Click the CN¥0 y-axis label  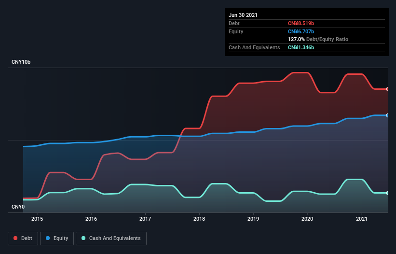coord(18,207)
